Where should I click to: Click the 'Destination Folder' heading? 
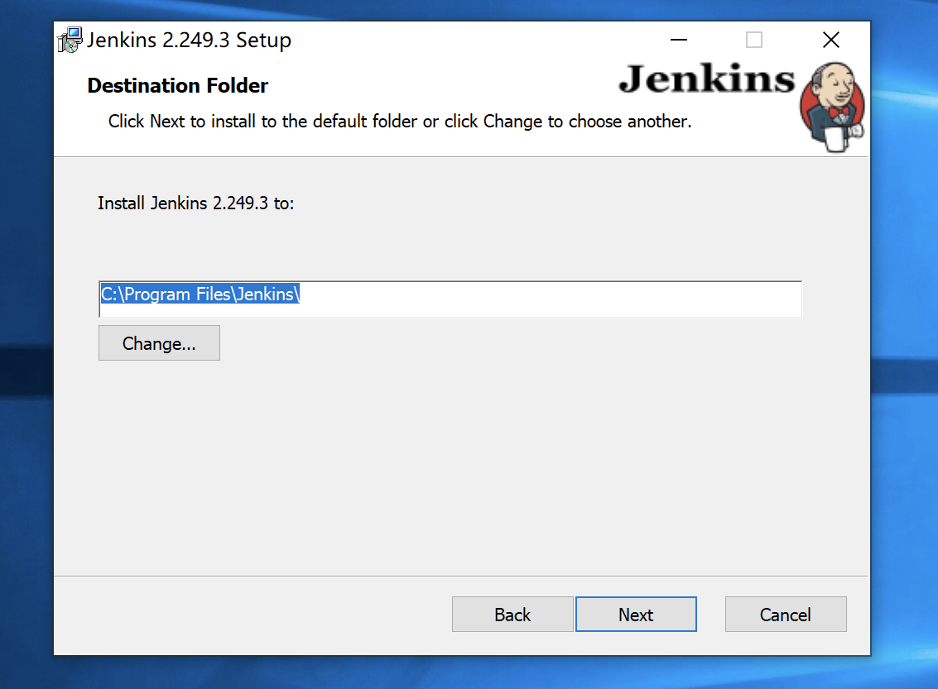tap(178, 85)
